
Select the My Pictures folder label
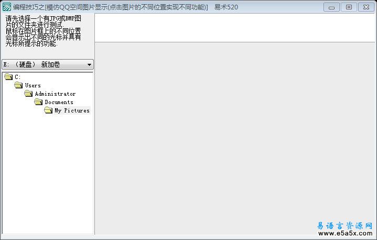tap(72, 110)
